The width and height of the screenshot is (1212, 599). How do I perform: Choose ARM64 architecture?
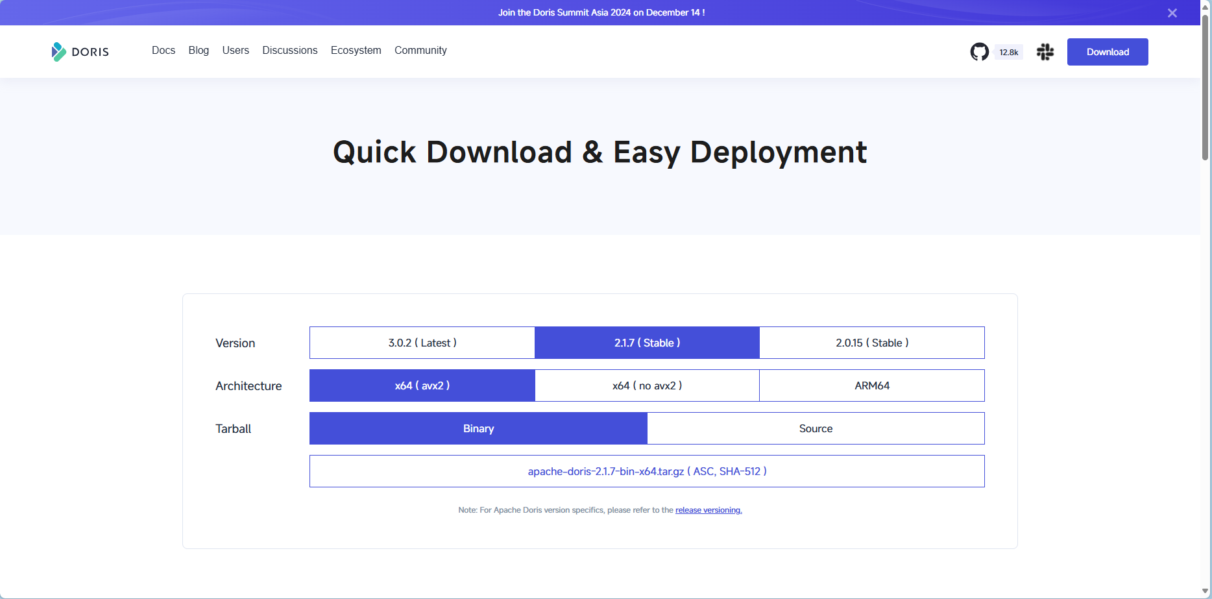point(871,385)
